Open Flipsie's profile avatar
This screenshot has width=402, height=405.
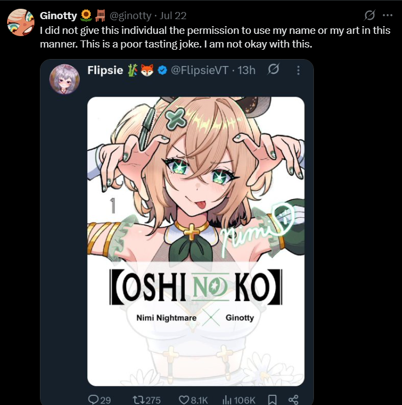[65, 79]
